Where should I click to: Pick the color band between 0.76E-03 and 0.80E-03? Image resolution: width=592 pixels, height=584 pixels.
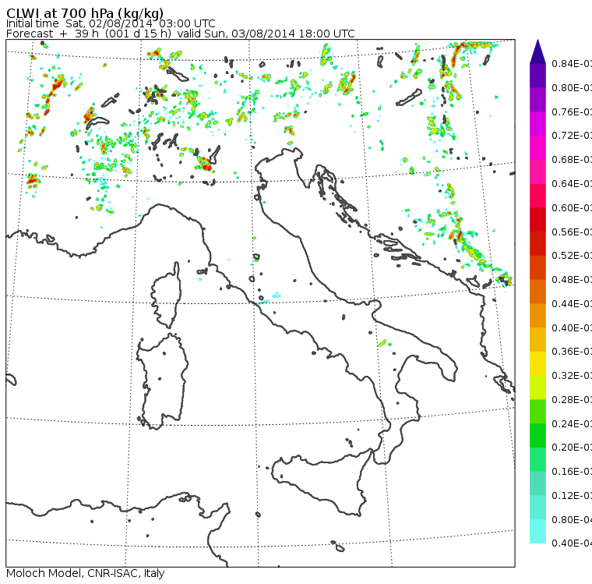click(537, 100)
